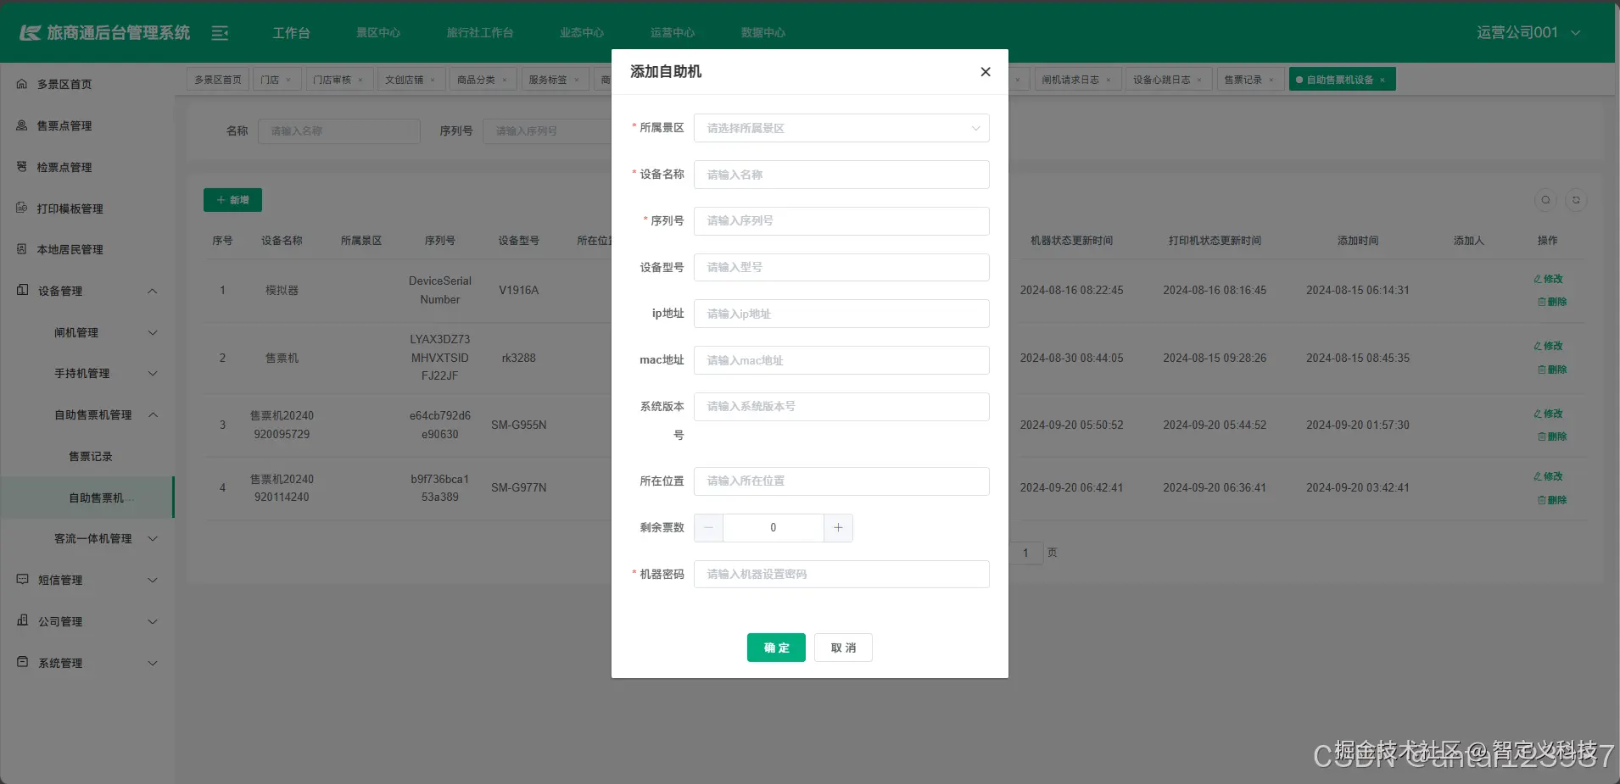
Task: Focus the 设备名称 input field
Action: 841,175
